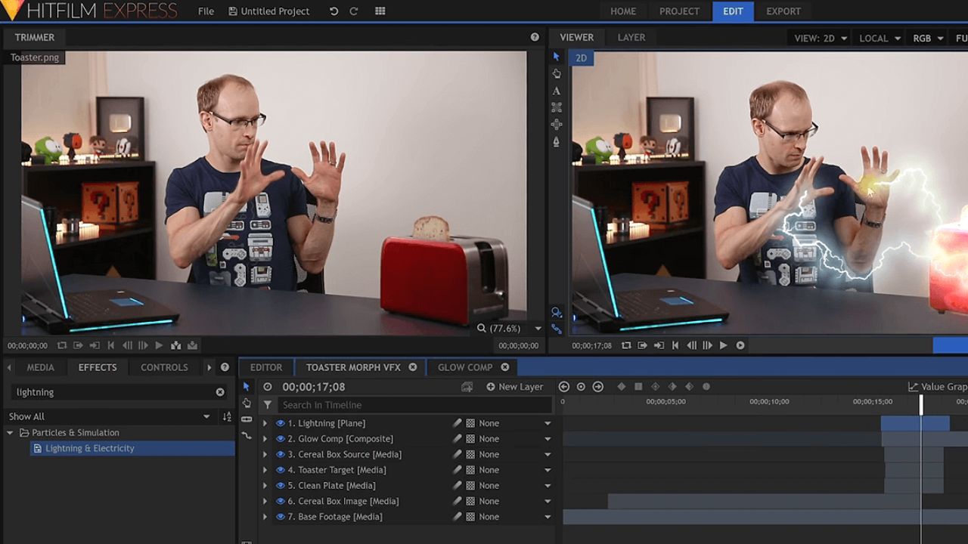Switch to the PROJECT screen tab
This screenshot has height=544, width=968.
(679, 11)
